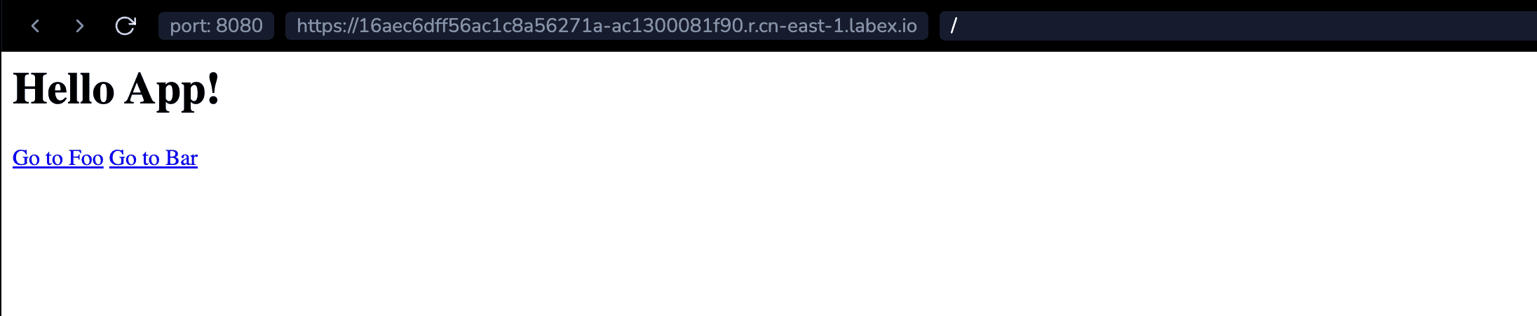Click the slash character in the path box

click(954, 26)
